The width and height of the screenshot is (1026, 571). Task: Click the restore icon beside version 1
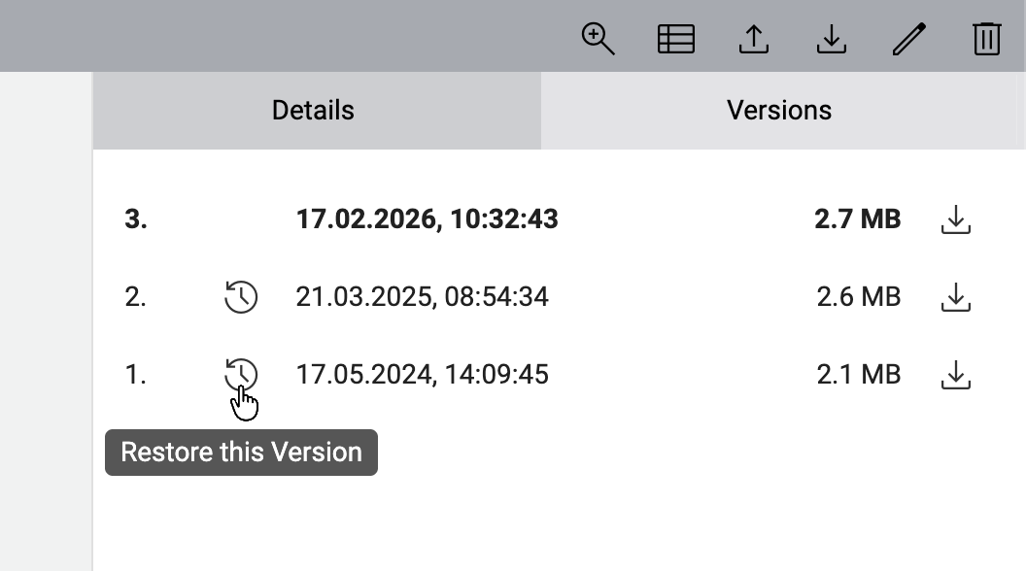(241, 374)
